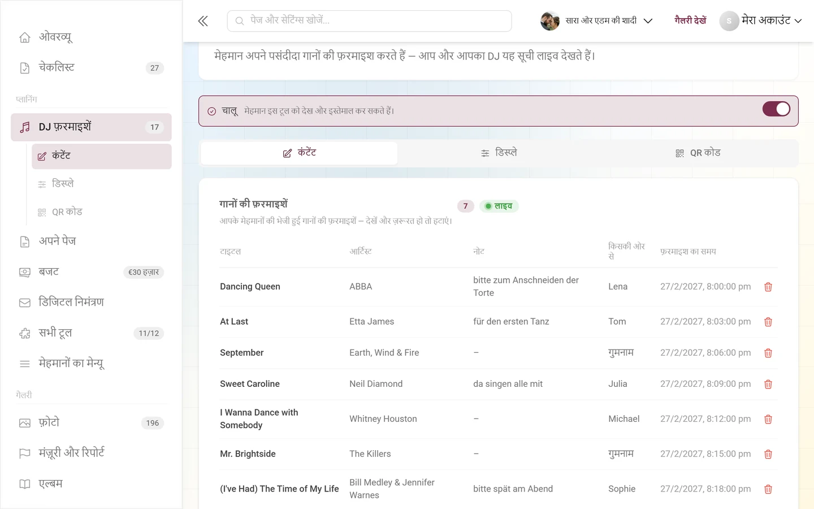
Task: Click the लाइव status badge
Action: [x=499, y=206]
